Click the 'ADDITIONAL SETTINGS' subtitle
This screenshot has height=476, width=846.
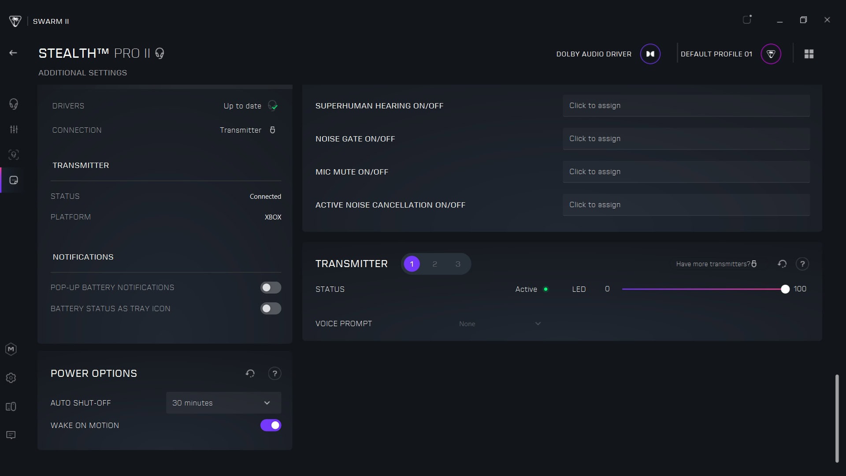pos(82,73)
